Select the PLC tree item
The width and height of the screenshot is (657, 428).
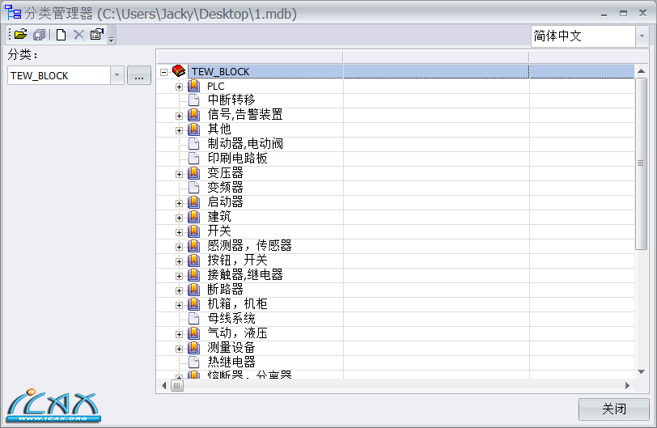coord(216,87)
